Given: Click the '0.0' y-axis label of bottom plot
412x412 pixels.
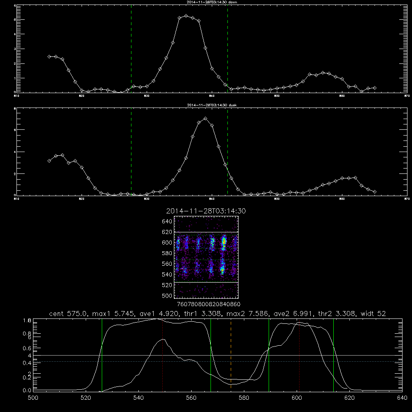Looking at the screenshot, I should click(x=27, y=390).
